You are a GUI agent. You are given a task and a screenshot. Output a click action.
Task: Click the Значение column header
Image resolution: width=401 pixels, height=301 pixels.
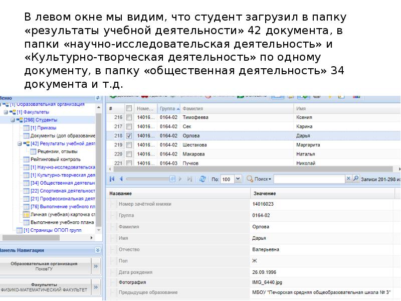click(x=323, y=193)
